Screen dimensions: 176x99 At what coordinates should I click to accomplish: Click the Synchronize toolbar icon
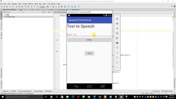[x=7, y=7]
